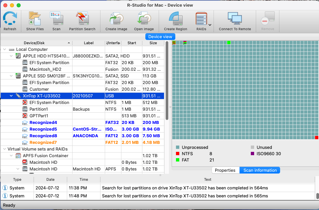Sort by the Size column header
The width and height of the screenshot is (319, 210).
coord(153,43)
